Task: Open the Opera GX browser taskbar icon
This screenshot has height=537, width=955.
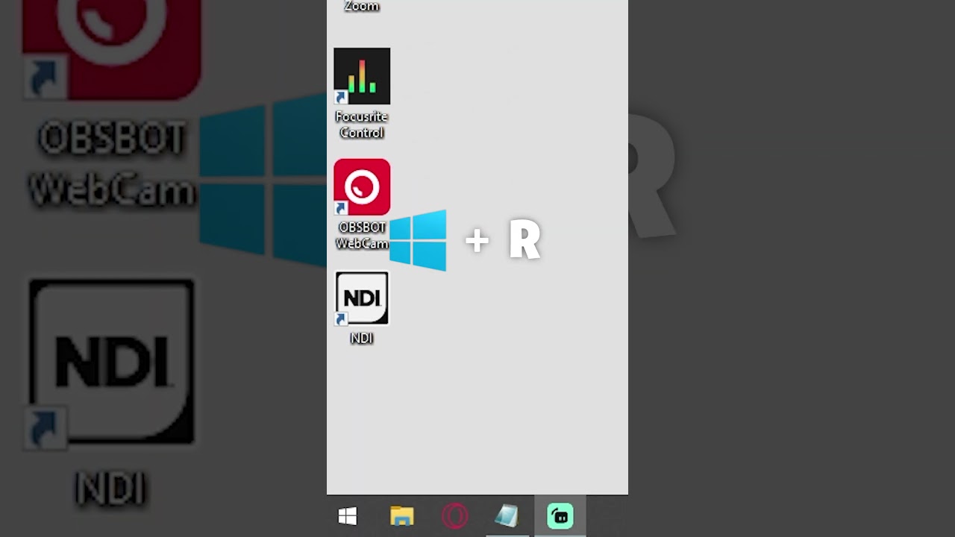Action: 454,516
